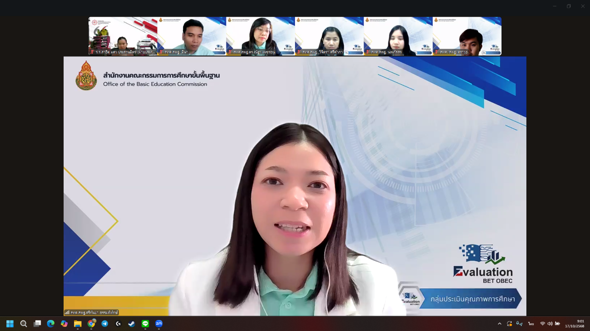590x331 pixels.
Task: Open Windows Search from the taskbar
Action: point(24,324)
